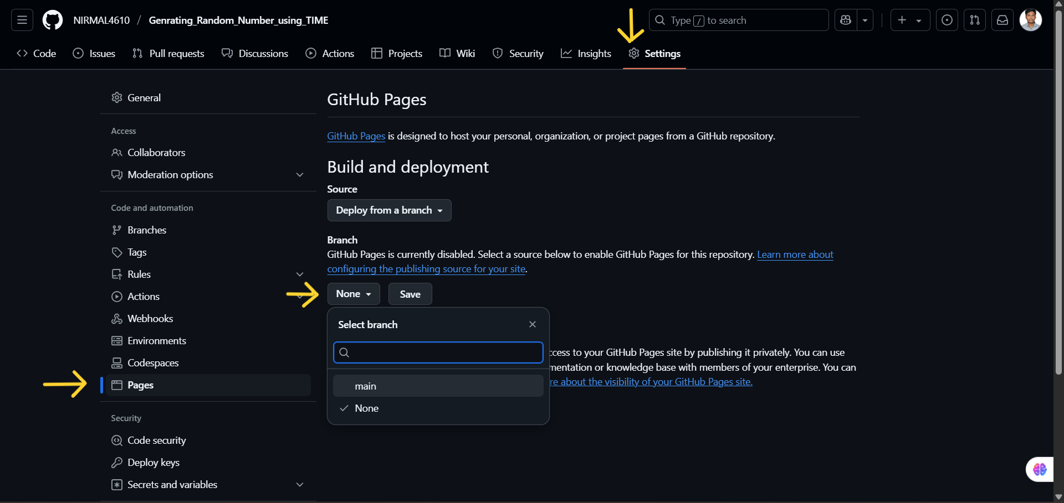The image size is (1064, 503).
Task: Open the hamburger navigation menu
Action: pyautogui.click(x=22, y=20)
